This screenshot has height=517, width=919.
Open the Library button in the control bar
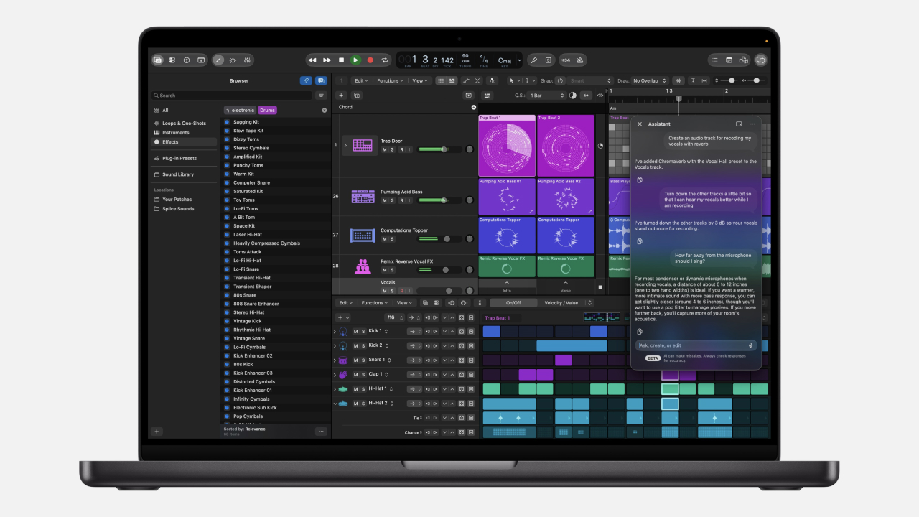pyautogui.click(x=158, y=60)
